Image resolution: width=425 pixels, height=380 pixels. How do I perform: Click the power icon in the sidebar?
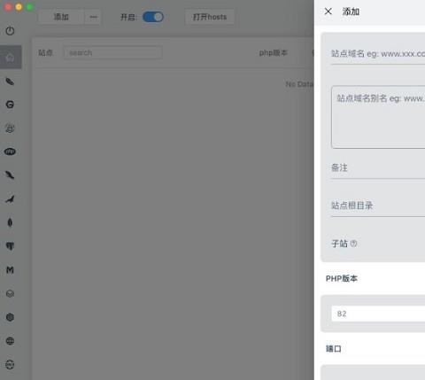click(10, 31)
